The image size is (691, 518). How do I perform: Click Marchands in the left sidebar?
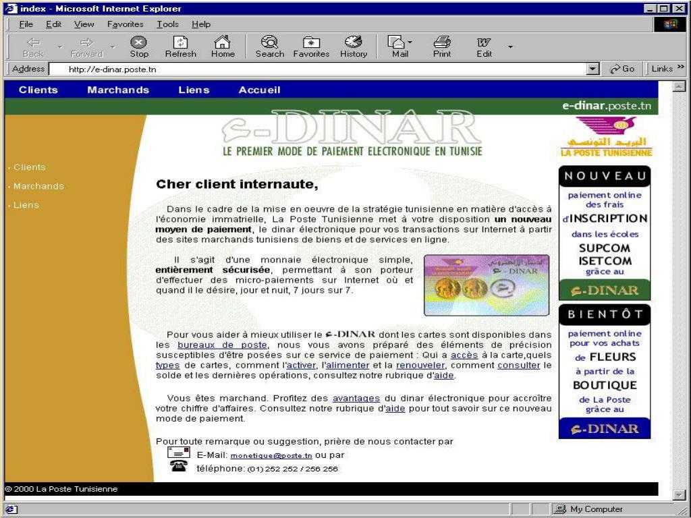[x=38, y=186]
